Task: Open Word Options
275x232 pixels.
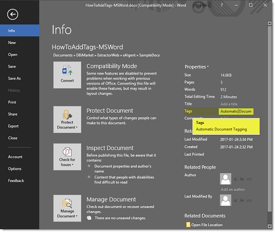Action: coord(20,168)
